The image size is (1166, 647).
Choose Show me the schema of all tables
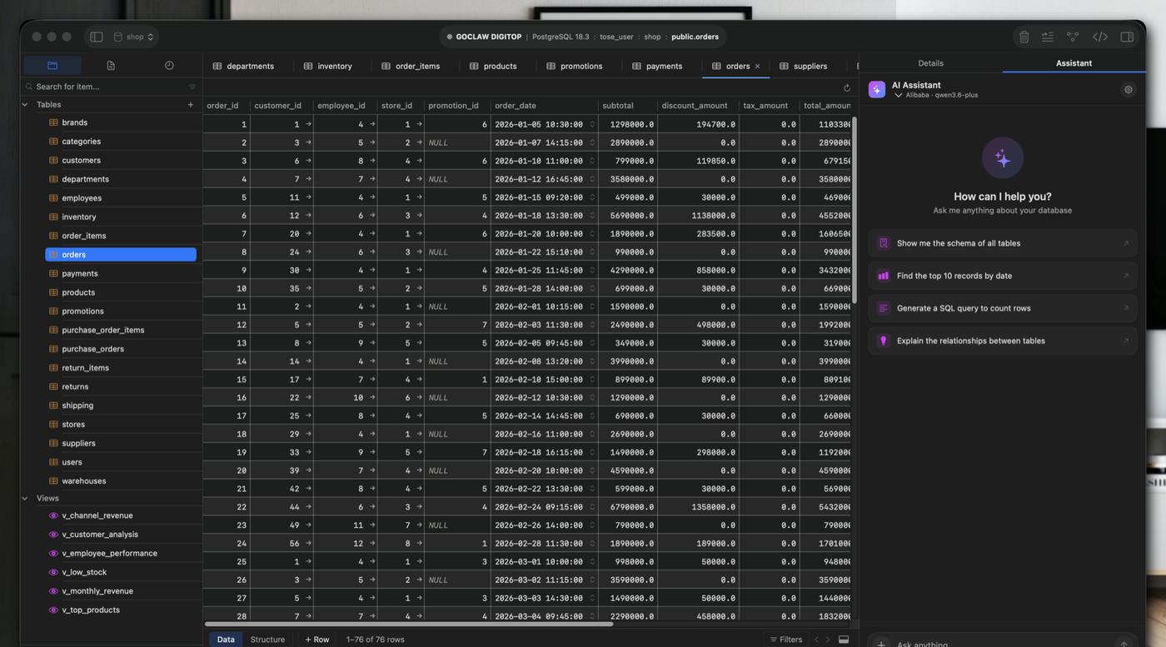1002,243
